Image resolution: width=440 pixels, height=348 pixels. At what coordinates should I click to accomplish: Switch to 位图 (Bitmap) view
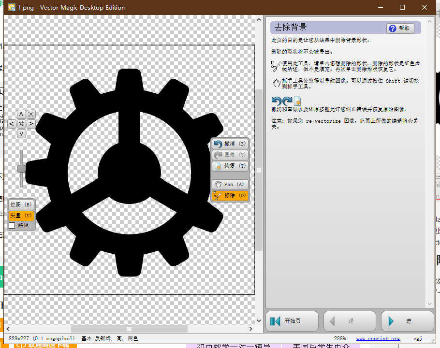pyautogui.click(x=21, y=204)
